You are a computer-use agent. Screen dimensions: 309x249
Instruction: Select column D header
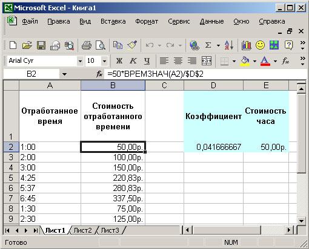tap(213, 85)
